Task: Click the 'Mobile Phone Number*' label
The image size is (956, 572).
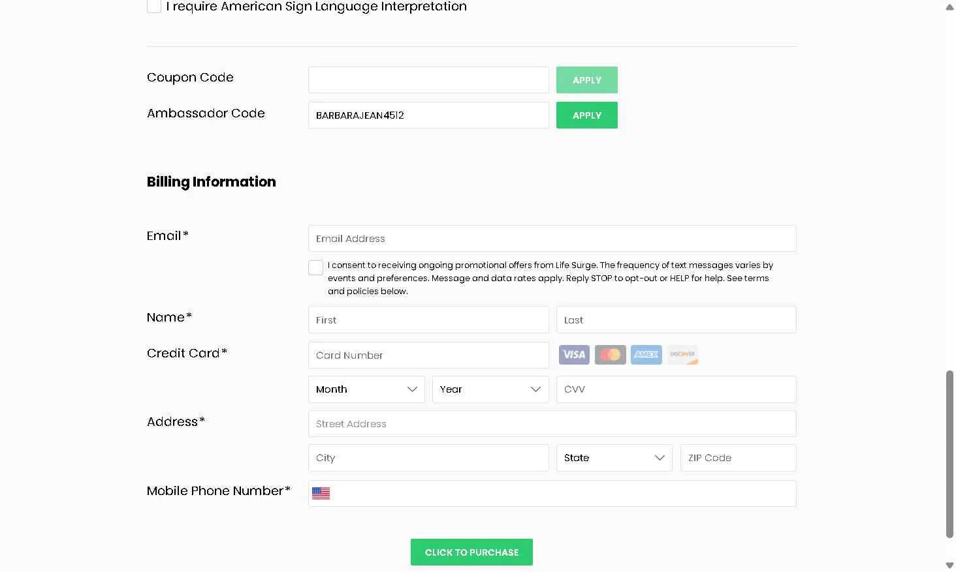Action: (x=219, y=491)
